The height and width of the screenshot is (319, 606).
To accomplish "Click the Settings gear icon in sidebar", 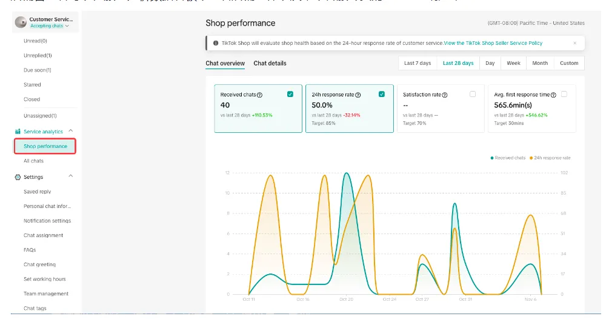I will (x=18, y=177).
